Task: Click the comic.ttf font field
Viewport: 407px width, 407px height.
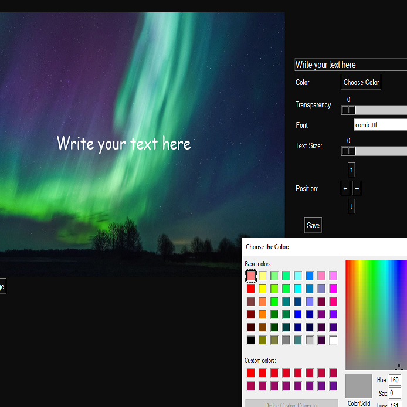Action: click(380, 125)
